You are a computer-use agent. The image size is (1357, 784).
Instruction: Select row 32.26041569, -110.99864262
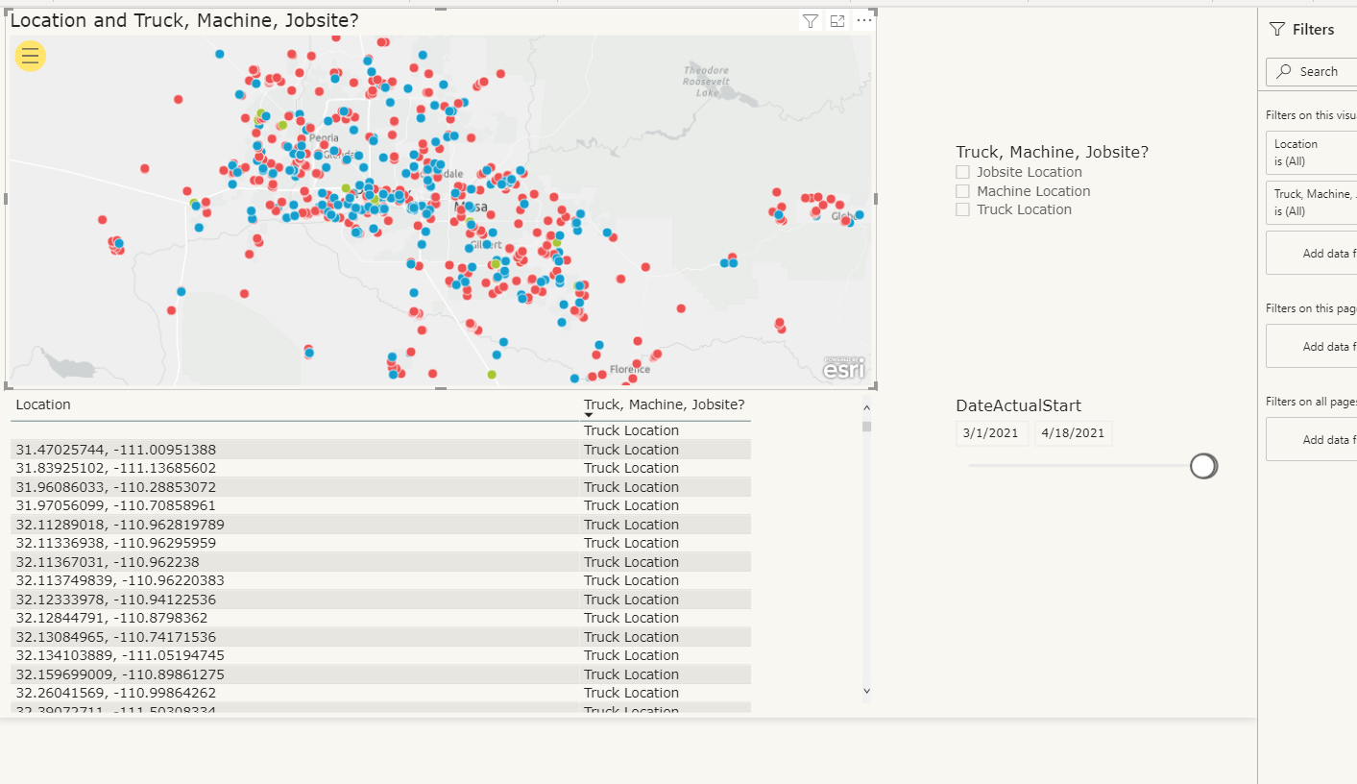pyautogui.click(x=380, y=693)
